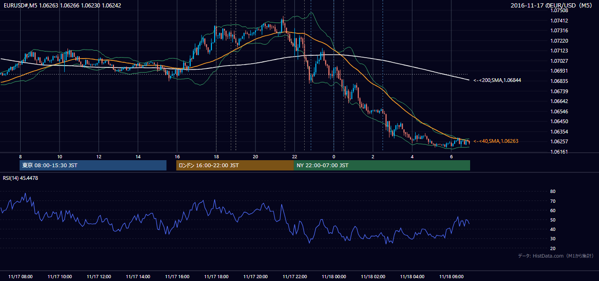Screen dimensions: 599x281
Task: Click the 11/18 04:00 time label
Action: pos(412,277)
